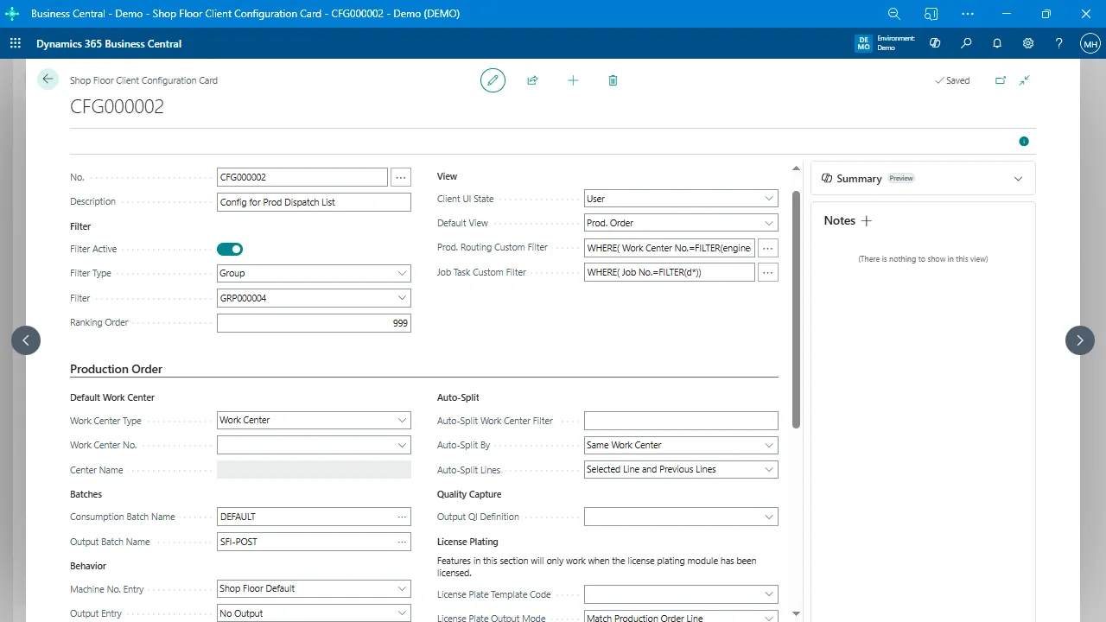Open the app launcher waffle menu
The image size is (1106, 622).
[x=16, y=44]
